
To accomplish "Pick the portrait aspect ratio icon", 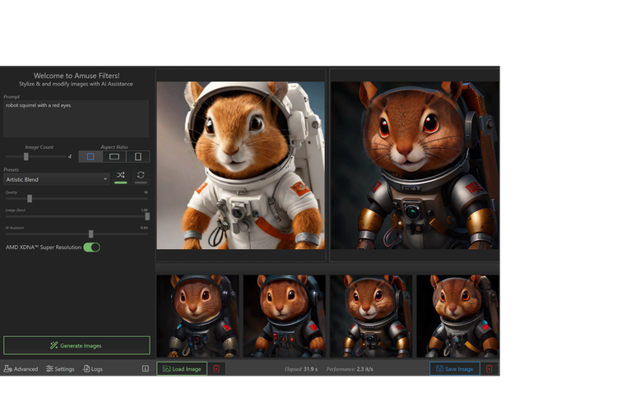I will coord(138,156).
